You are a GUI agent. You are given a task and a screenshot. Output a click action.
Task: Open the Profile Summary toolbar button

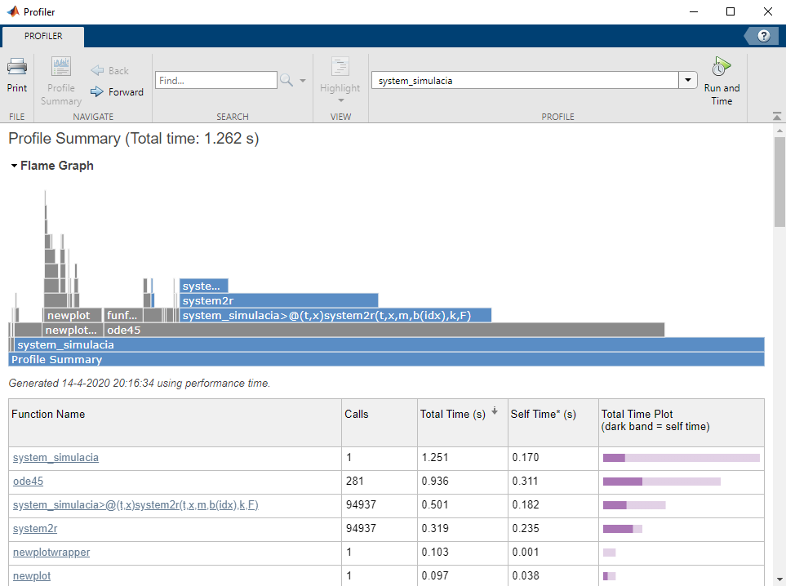coord(61,81)
